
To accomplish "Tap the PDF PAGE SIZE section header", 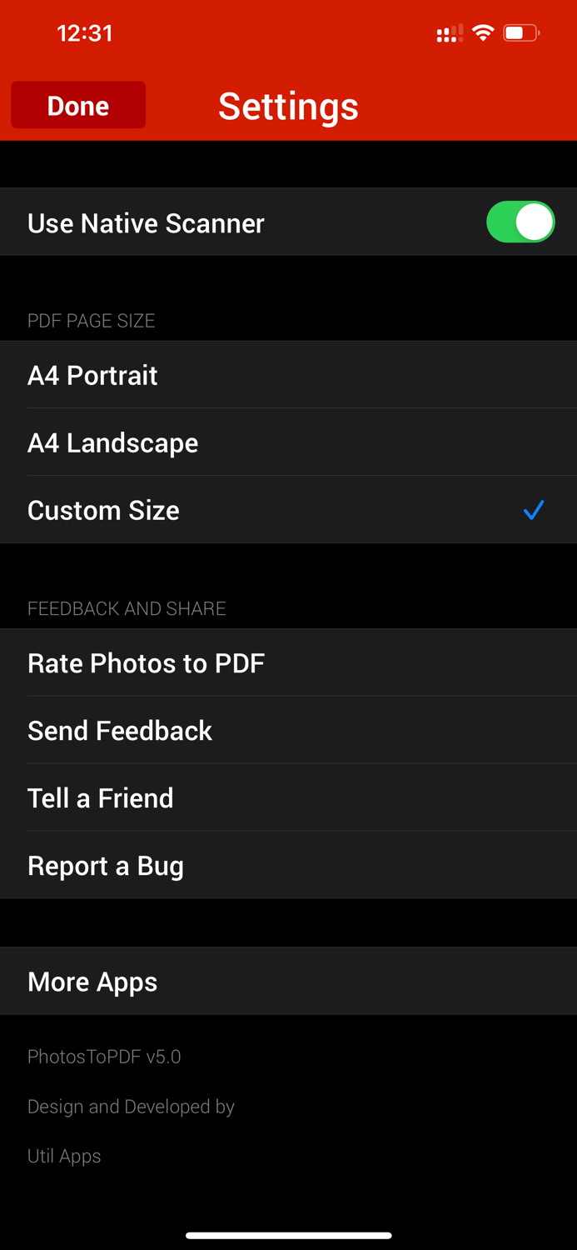I will [92, 320].
